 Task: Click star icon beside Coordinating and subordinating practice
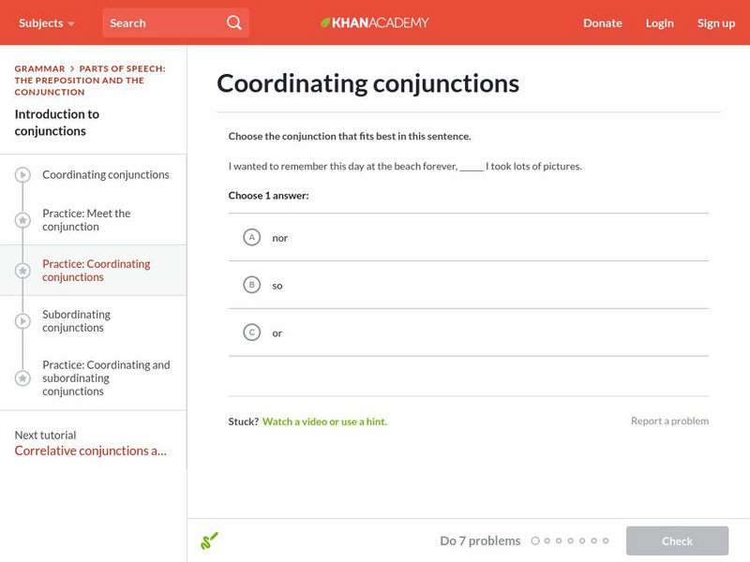tap(22, 378)
